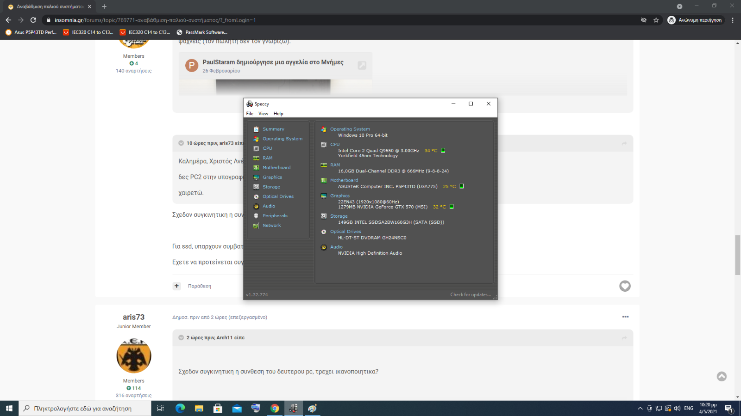Screen dimensions: 741x416
Task: Open the PassMark Software bookmark
Action: pyautogui.click(x=202, y=32)
